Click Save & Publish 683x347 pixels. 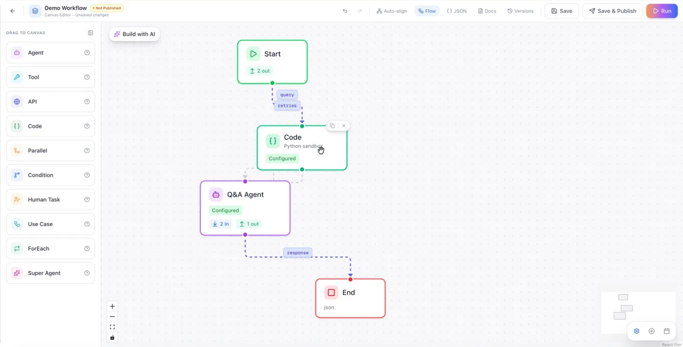[x=613, y=11]
